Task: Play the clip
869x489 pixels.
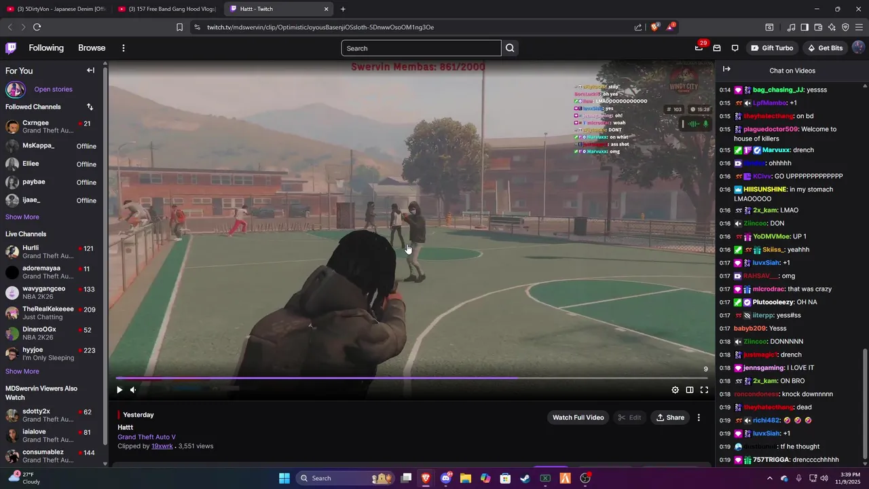Action: (119, 390)
